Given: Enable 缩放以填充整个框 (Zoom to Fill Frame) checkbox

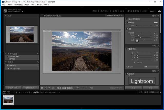Looking at the screenshot, I should (x=127, y=19).
